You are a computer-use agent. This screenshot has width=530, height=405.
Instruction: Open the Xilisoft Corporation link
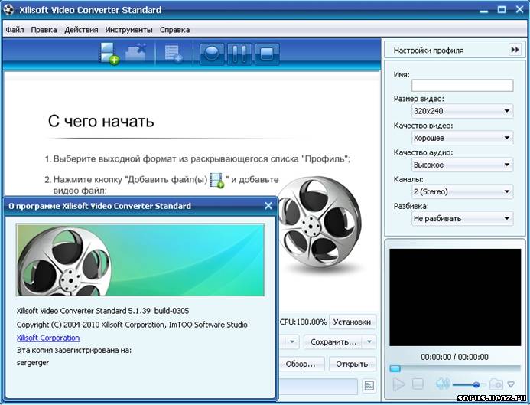(x=48, y=338)
